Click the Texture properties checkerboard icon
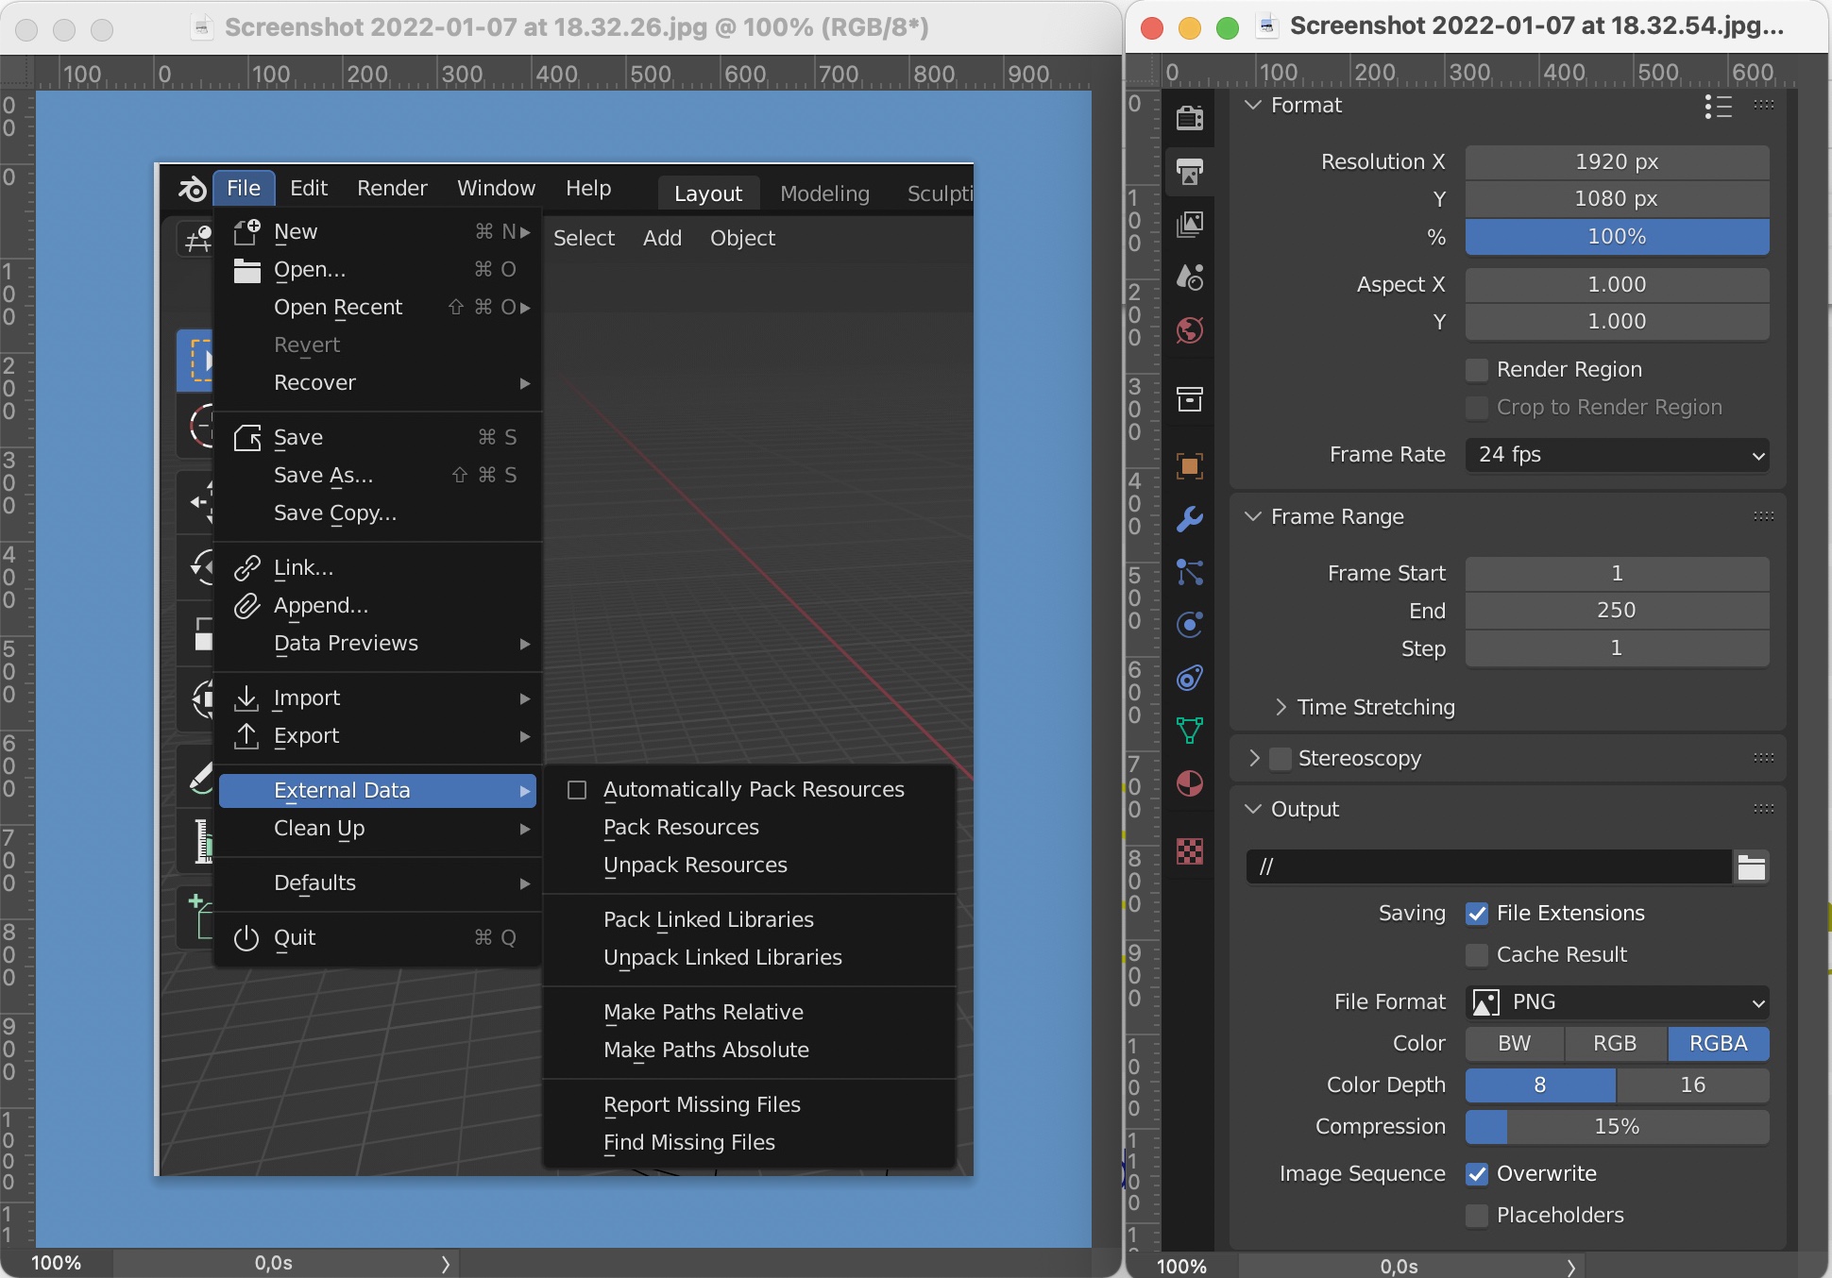This screenshot has width=1832, height=1278. (x=1190, y=851)
